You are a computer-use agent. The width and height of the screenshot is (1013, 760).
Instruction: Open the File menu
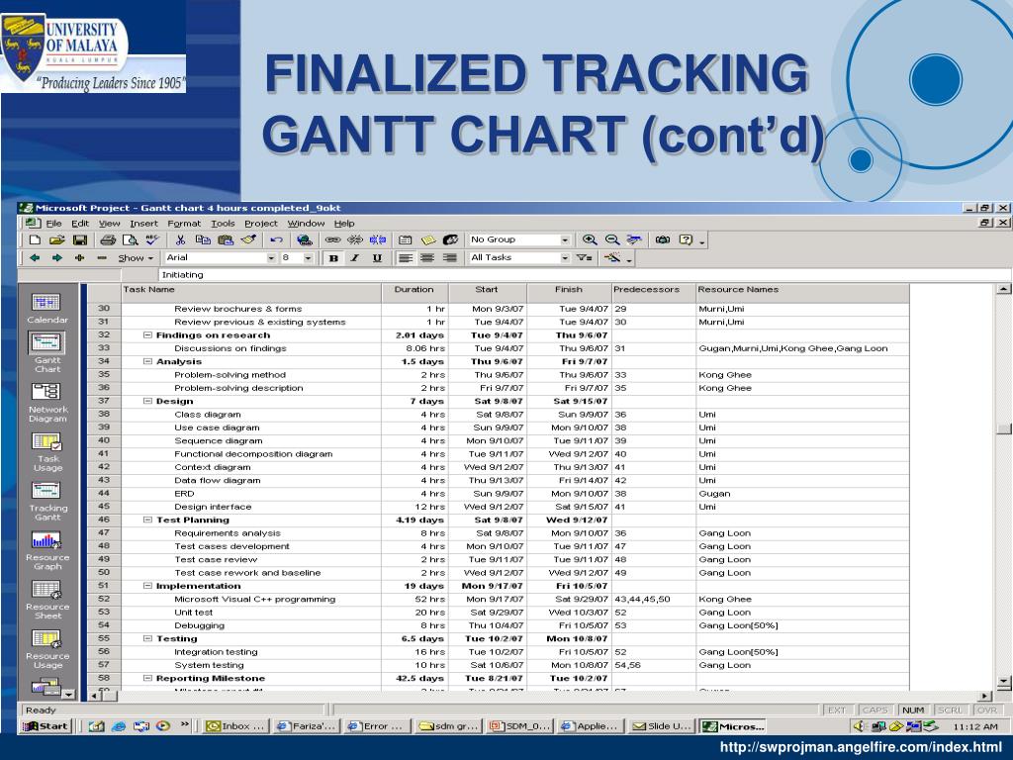pos(53,223)
